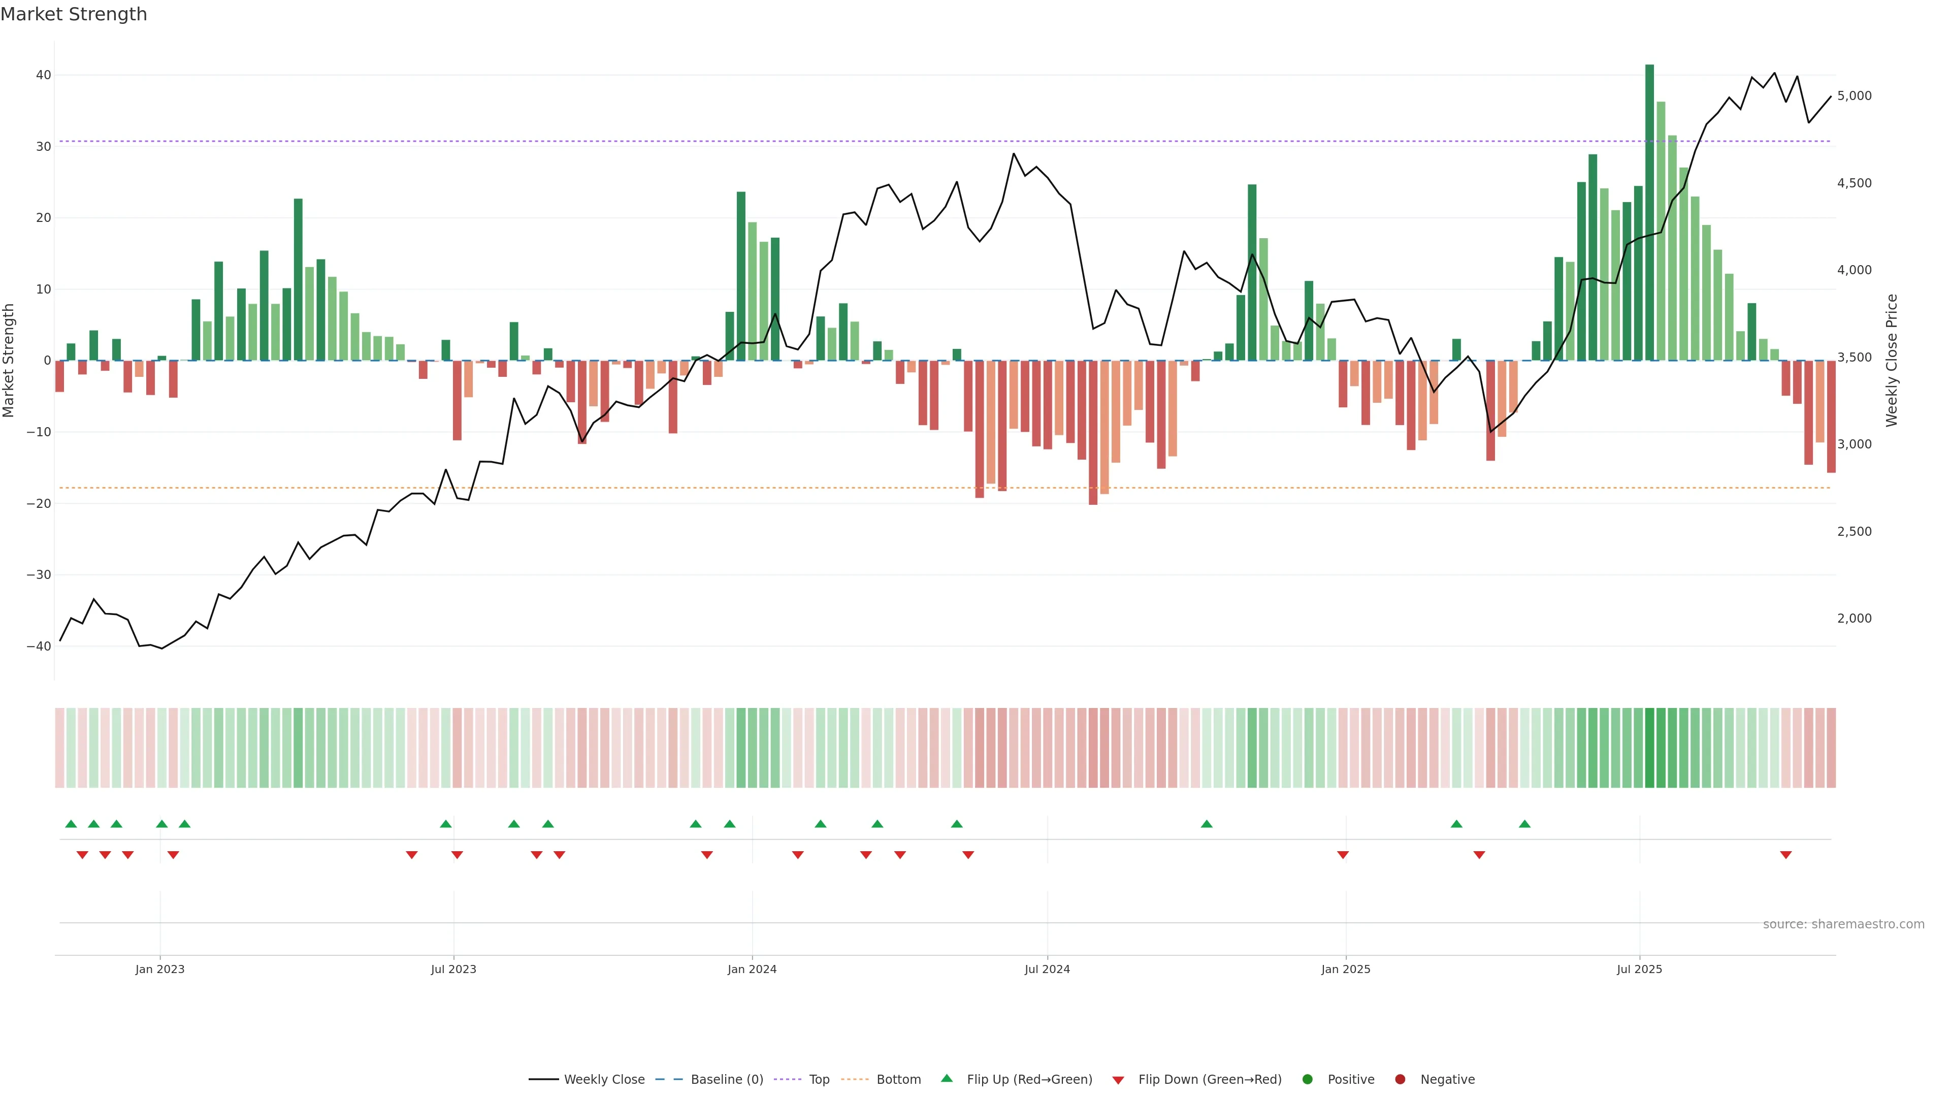Click Negative red circle legend icon

[1400, 1080]
